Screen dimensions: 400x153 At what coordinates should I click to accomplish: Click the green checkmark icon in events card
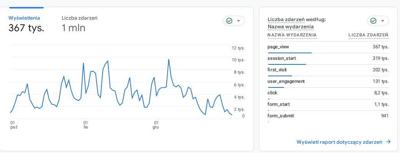point(373,21)
